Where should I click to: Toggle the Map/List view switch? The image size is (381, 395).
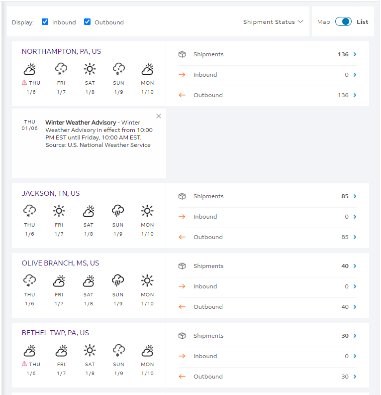point(343,21)
